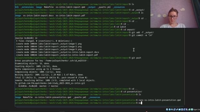Viewport: 200px width, 112px height.
Task: Open the VirtualBox display settings indicator
Action: (182, 110)
